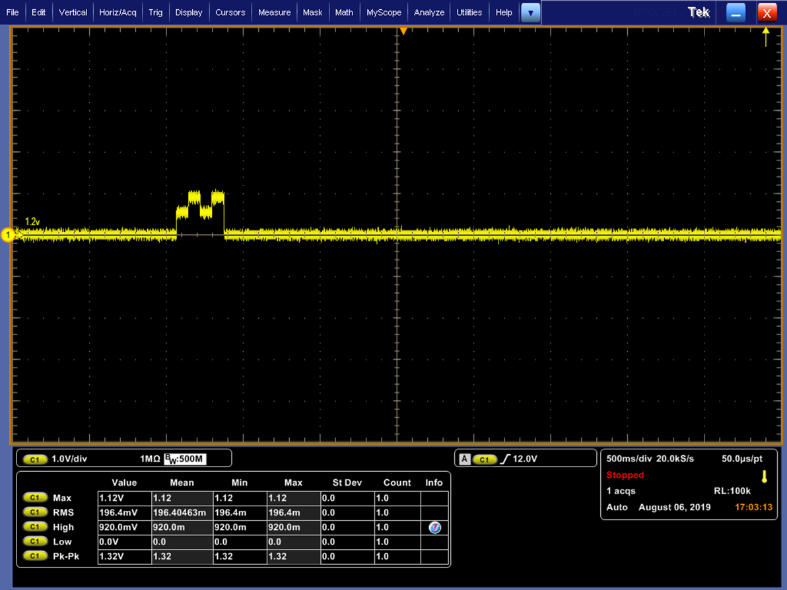The height and width of the screenshot is (590, 787).
Task: Click the C1 badge in the vertical scale readout
Action: tap(35, 459)
